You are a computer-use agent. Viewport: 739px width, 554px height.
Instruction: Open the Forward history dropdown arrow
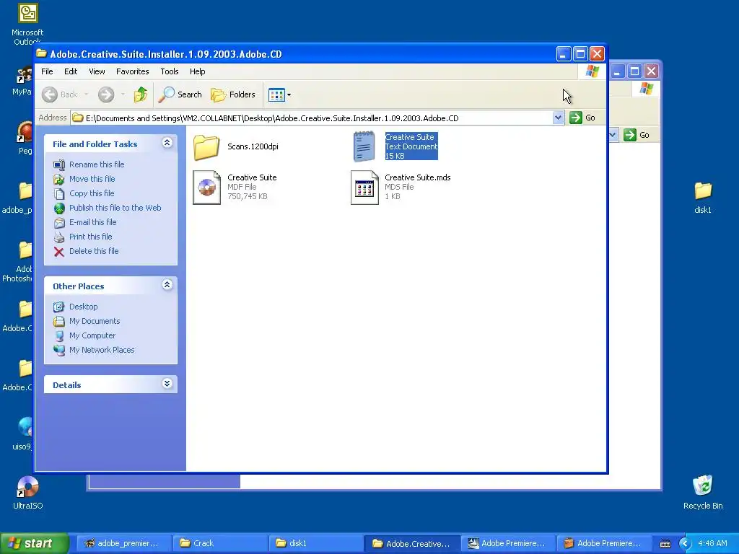123,94
